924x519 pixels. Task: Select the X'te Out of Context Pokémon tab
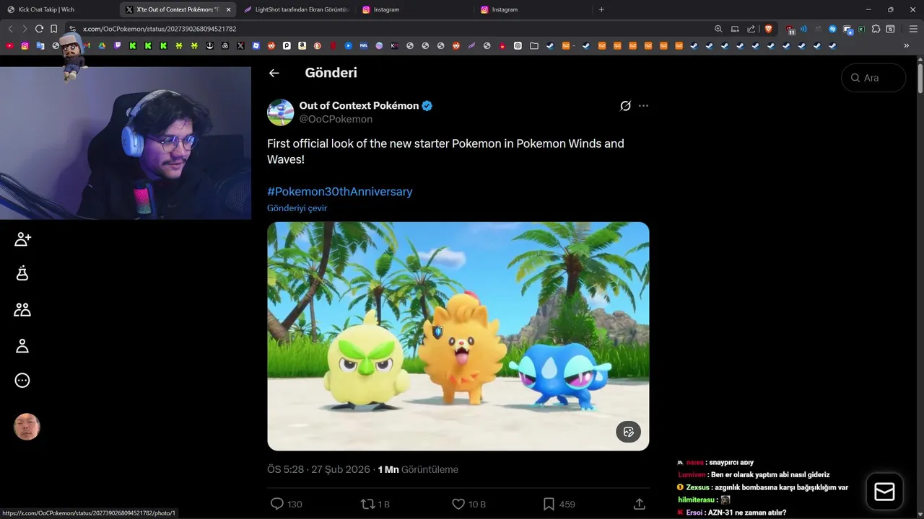coord(177,9)
